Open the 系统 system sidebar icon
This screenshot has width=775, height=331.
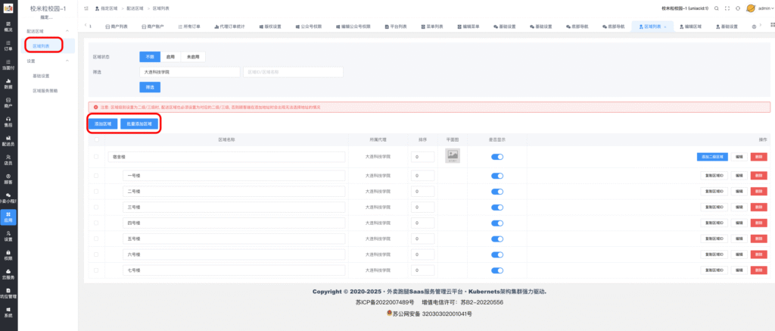point(8,312)
